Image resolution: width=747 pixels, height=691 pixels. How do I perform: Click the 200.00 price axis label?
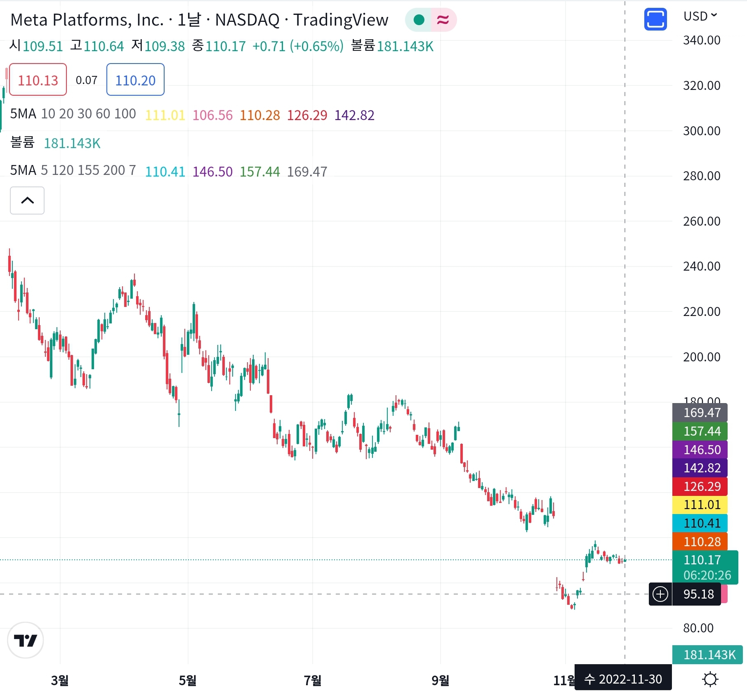pos(702,357)
